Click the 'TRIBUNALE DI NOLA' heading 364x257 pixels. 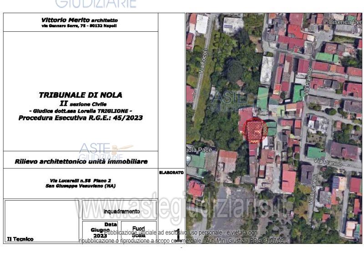[x=81, y=95]
